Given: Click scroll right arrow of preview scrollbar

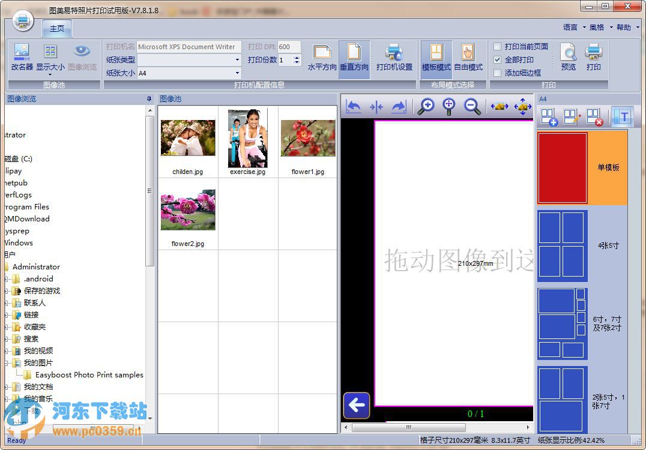Looking at the screenshot, I should [528, 427].
